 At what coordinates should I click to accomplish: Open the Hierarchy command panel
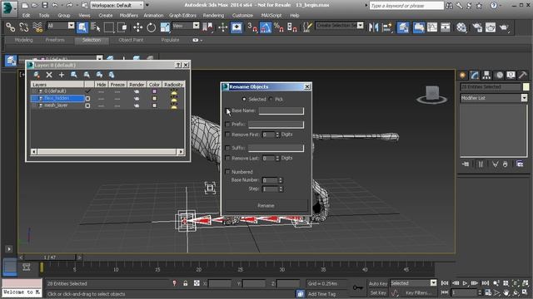486,75
